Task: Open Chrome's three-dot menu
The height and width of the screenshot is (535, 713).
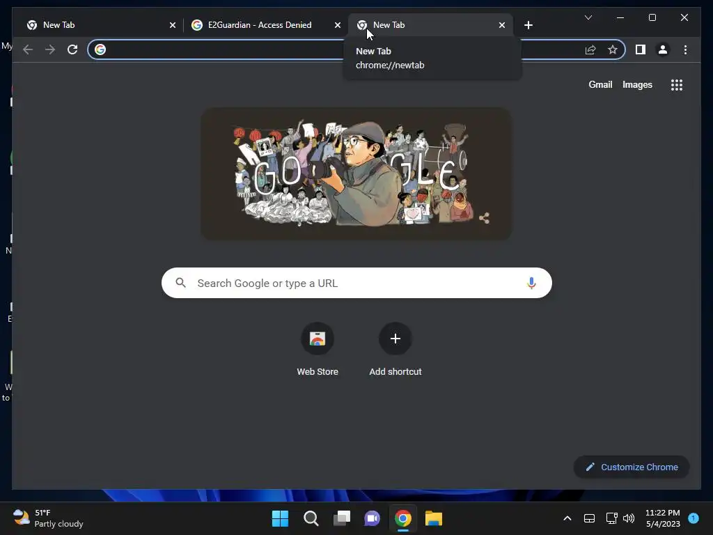Action: (685, 49)
